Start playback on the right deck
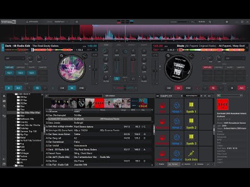The image size is (250, 187). 178,88
